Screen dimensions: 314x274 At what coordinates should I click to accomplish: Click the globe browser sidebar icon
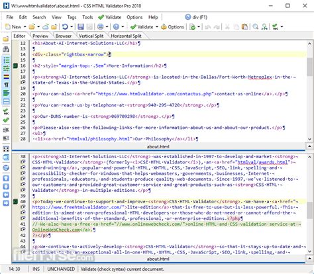click(6, 168)
